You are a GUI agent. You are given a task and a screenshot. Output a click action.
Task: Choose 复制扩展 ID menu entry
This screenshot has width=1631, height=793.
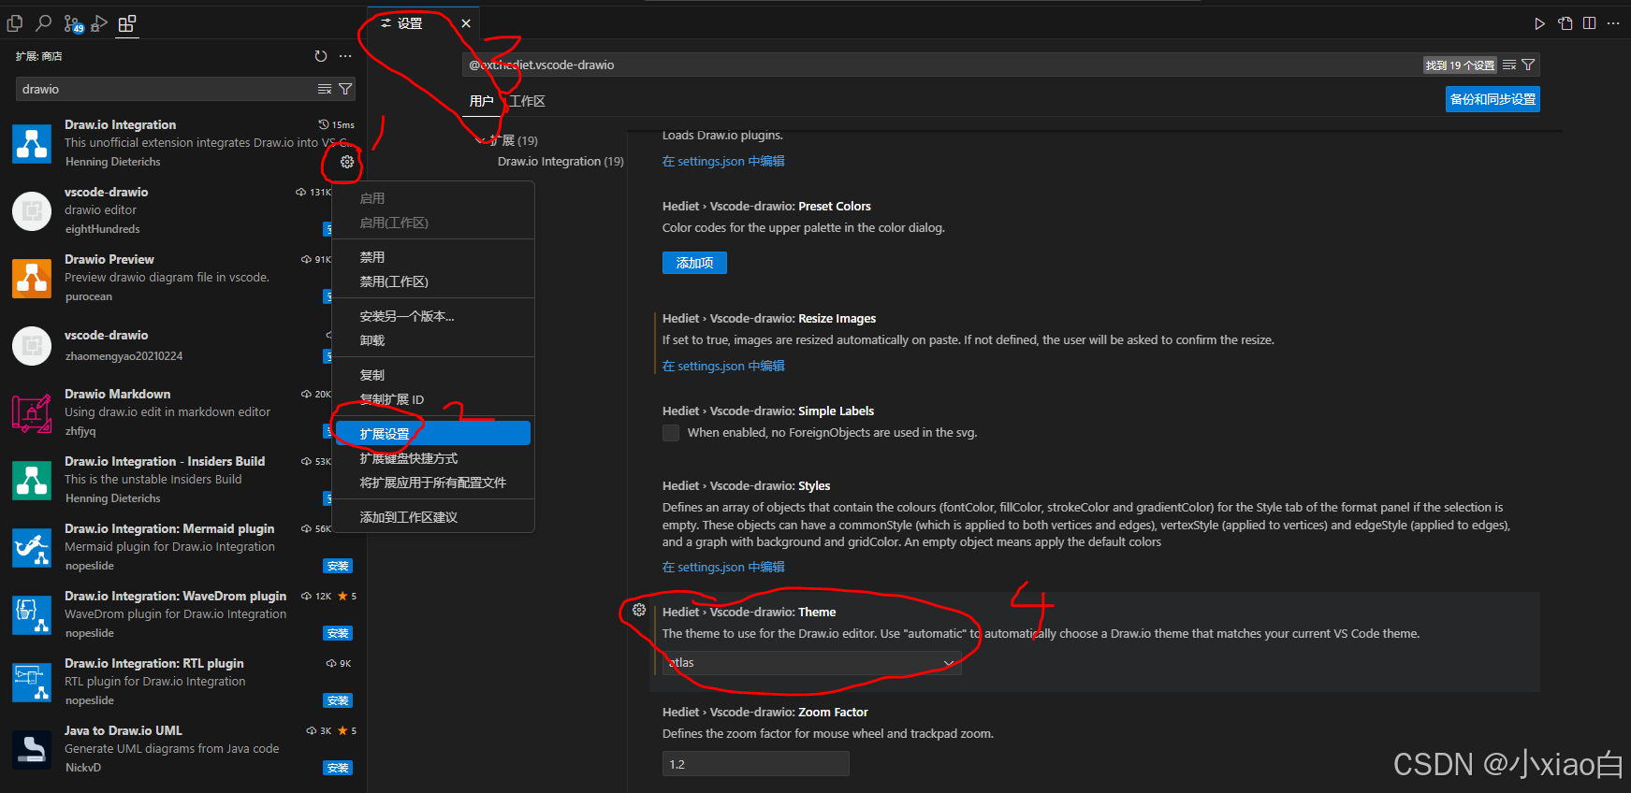coord(433,399)
